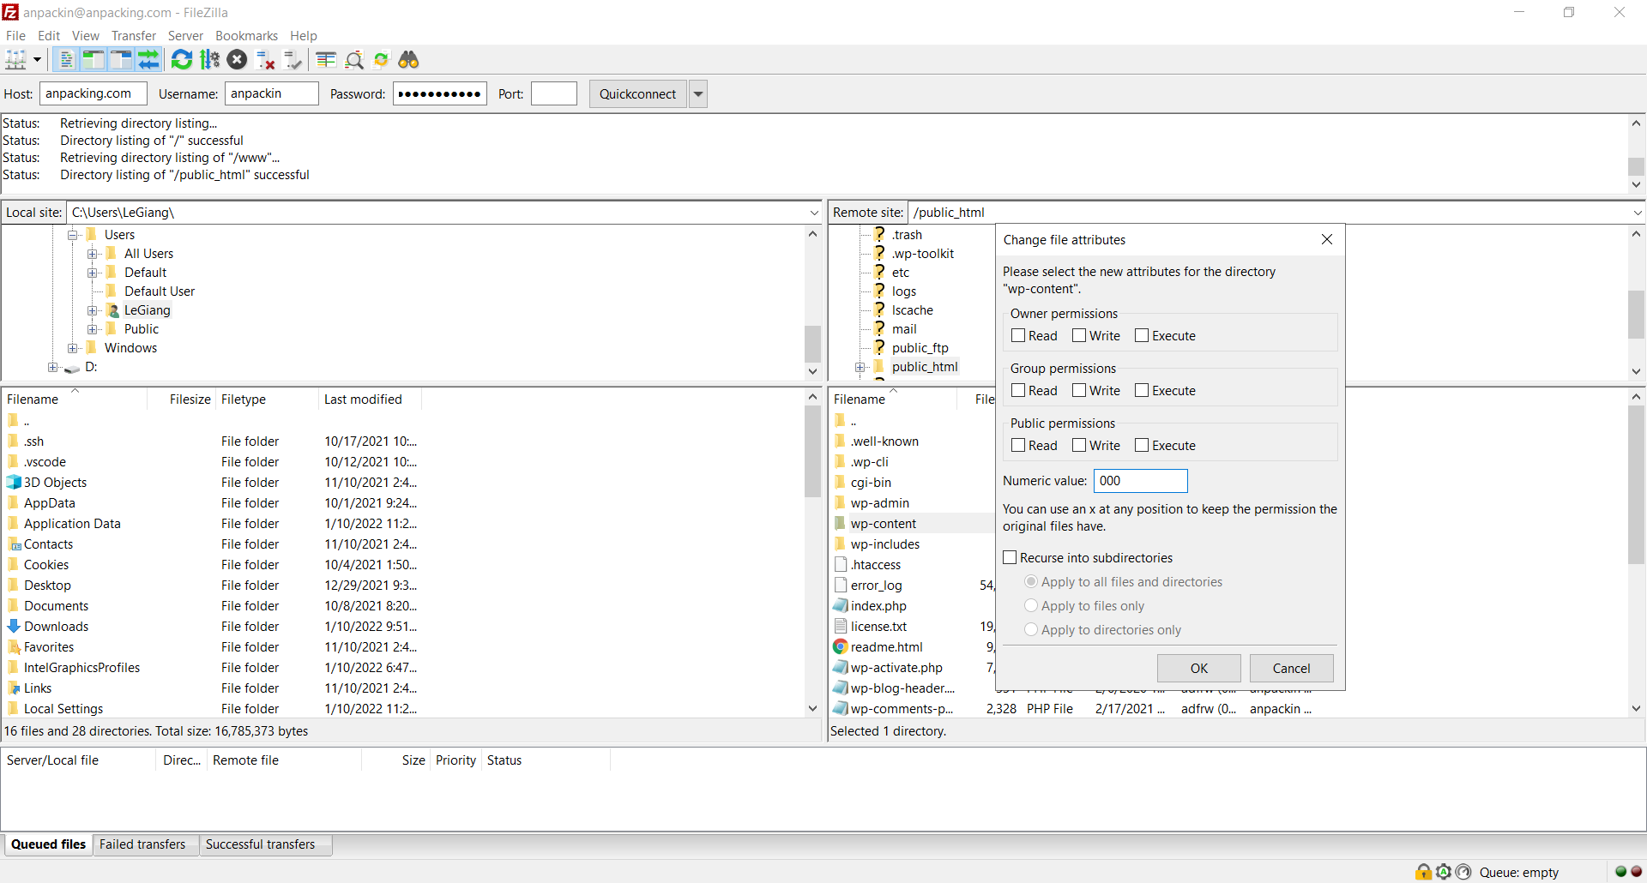
Task: Click the readme.html Chrome file icon
Action: pos(841,647)
